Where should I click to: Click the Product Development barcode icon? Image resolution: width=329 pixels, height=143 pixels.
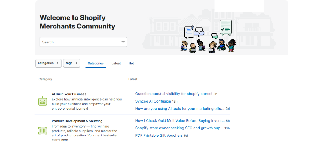point(43,131)
